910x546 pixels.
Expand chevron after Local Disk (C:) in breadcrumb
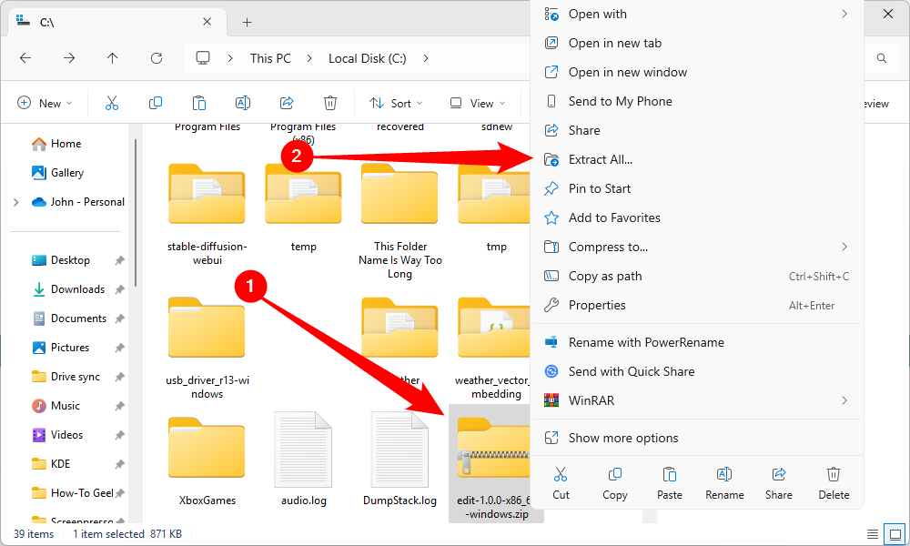tap(426, 58)
